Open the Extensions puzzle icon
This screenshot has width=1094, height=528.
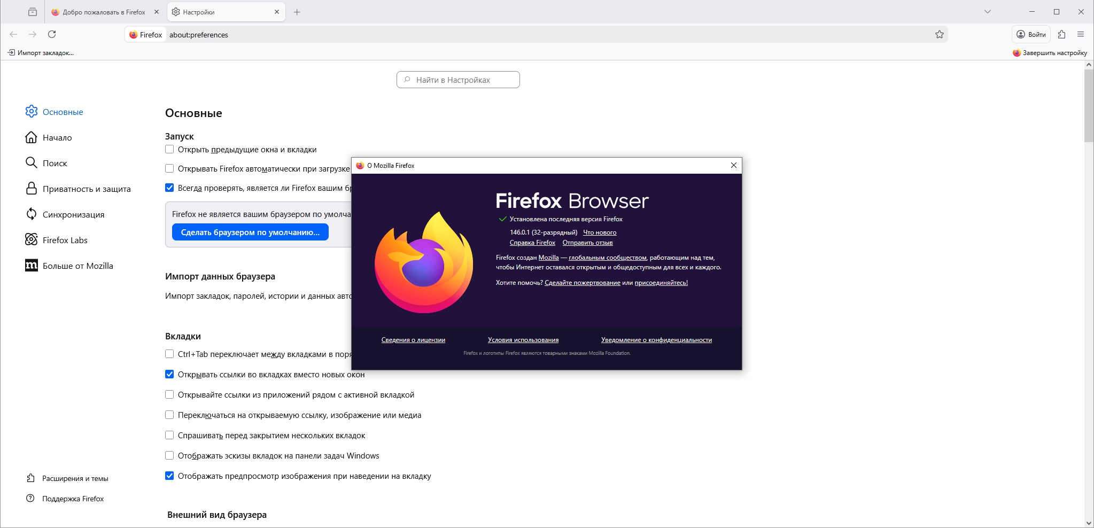(x=1061, y=34)
